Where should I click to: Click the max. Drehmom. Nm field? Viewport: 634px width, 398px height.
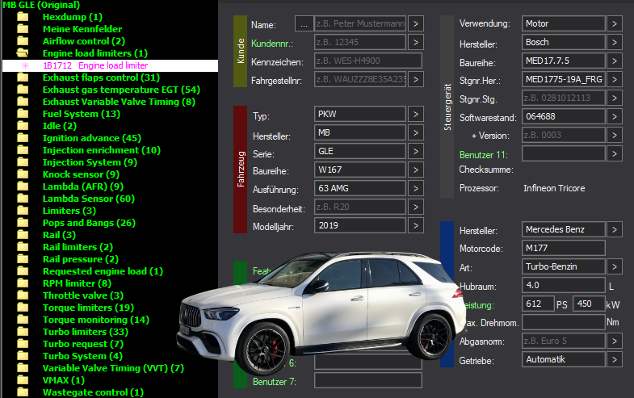tap(563, 322)
